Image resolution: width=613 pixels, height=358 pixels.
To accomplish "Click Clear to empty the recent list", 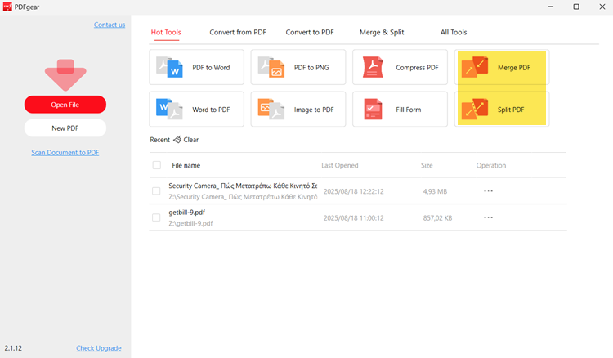I will point(190,140).
